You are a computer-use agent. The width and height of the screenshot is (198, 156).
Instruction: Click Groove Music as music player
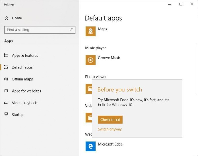tap(109, 58)
